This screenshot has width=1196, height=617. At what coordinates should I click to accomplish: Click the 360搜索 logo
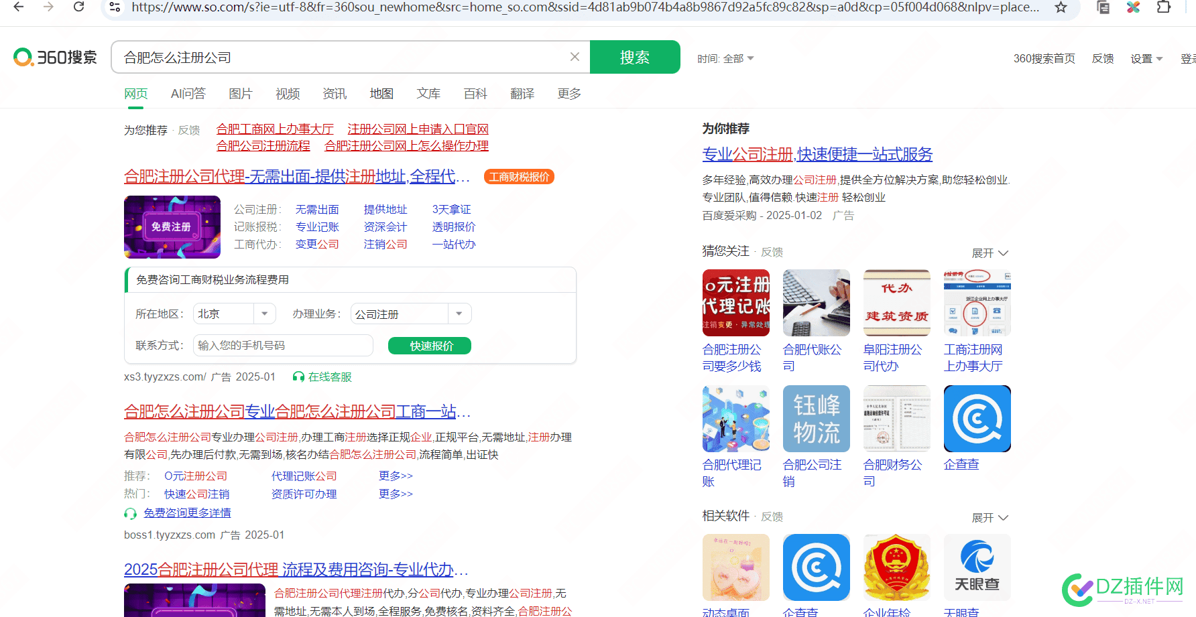tap(55, 57)
